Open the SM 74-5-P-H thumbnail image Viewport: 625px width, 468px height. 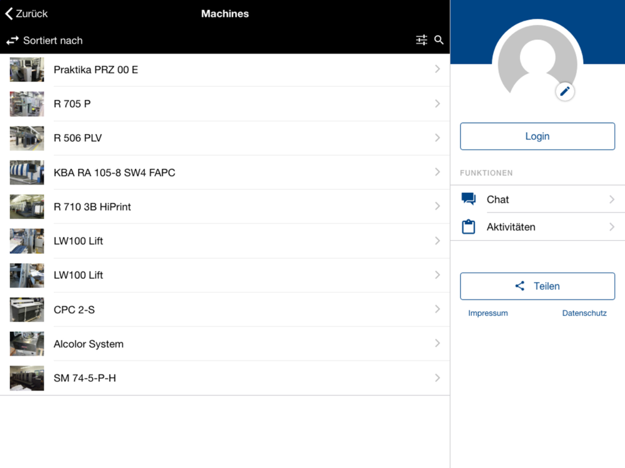pyautogui.click(x=27, y=378)
